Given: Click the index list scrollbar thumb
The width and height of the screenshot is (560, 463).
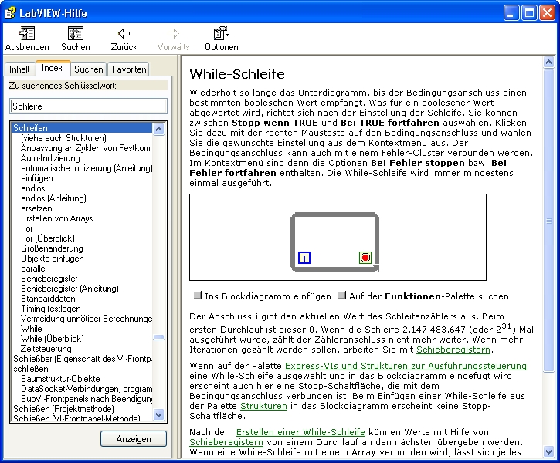Looking at the screenshot, I should coord(158,337).
